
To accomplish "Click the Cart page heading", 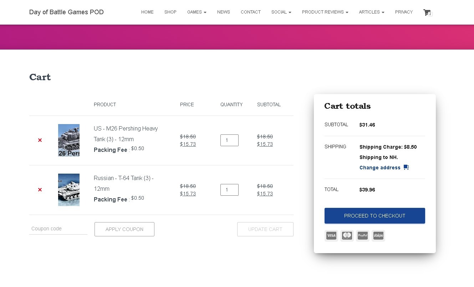I will [40, 77].
